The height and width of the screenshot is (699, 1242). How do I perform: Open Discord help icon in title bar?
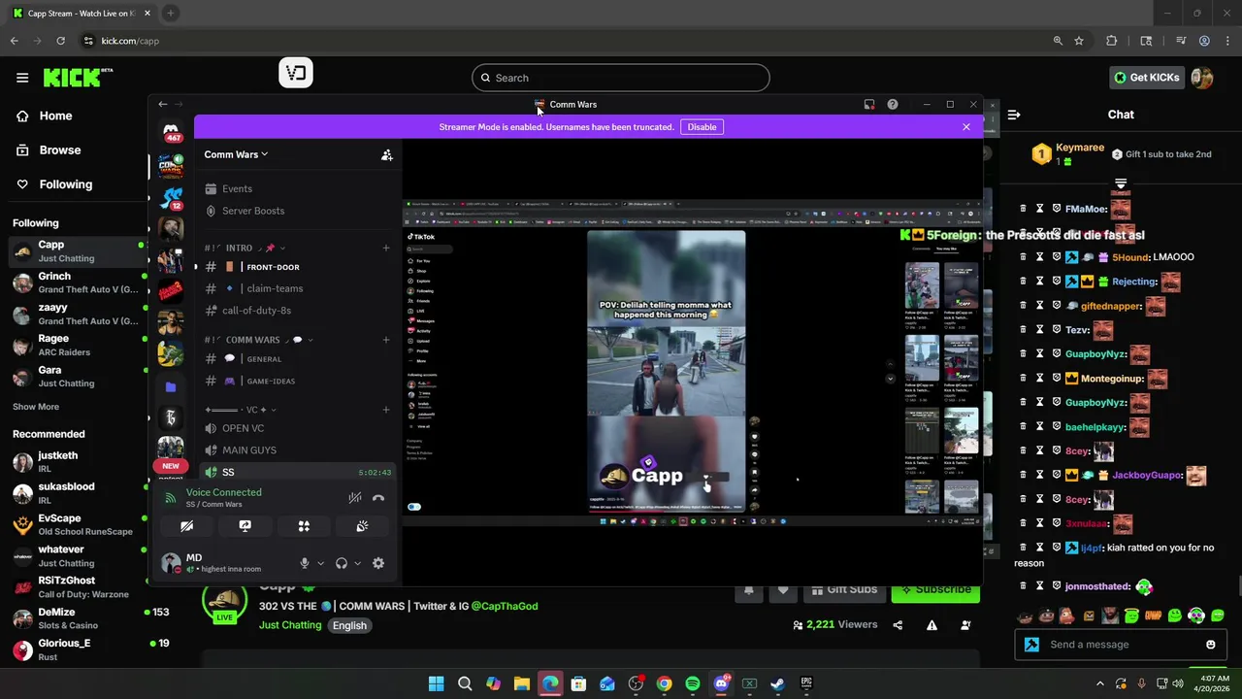893,105
